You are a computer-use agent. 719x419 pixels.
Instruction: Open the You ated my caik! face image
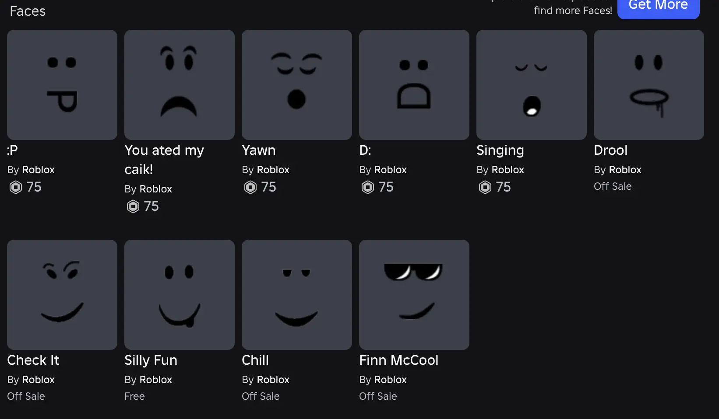point(180,85)
